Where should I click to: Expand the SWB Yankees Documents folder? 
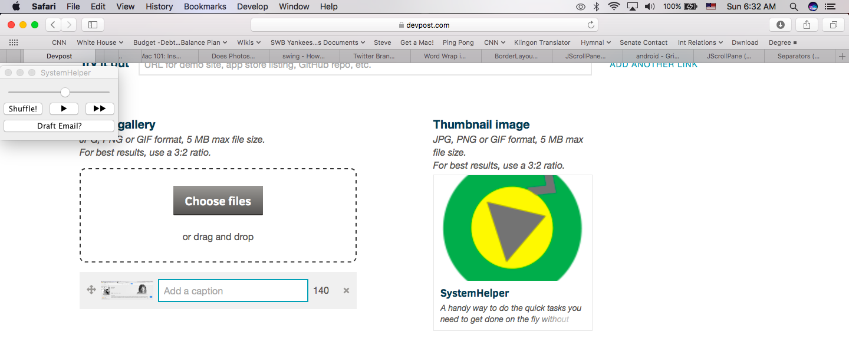[x=318, y=42]
